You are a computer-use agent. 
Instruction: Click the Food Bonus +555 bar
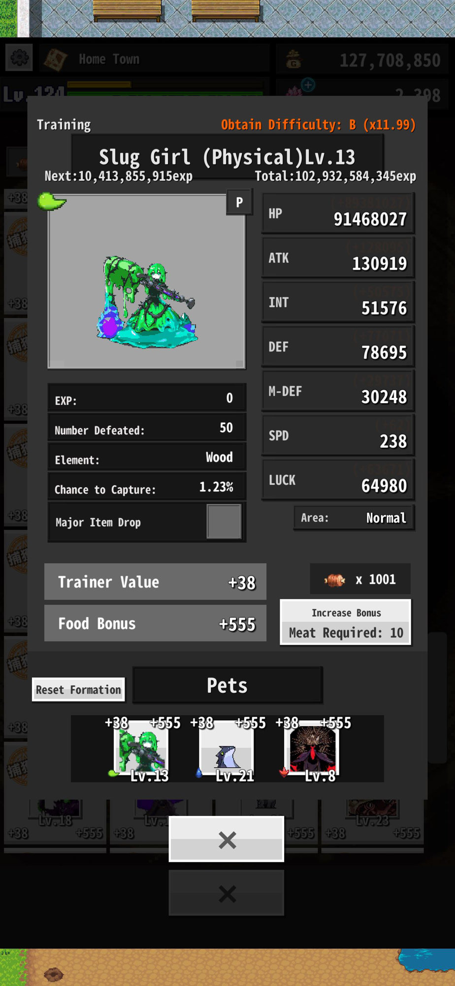[155, 624]
